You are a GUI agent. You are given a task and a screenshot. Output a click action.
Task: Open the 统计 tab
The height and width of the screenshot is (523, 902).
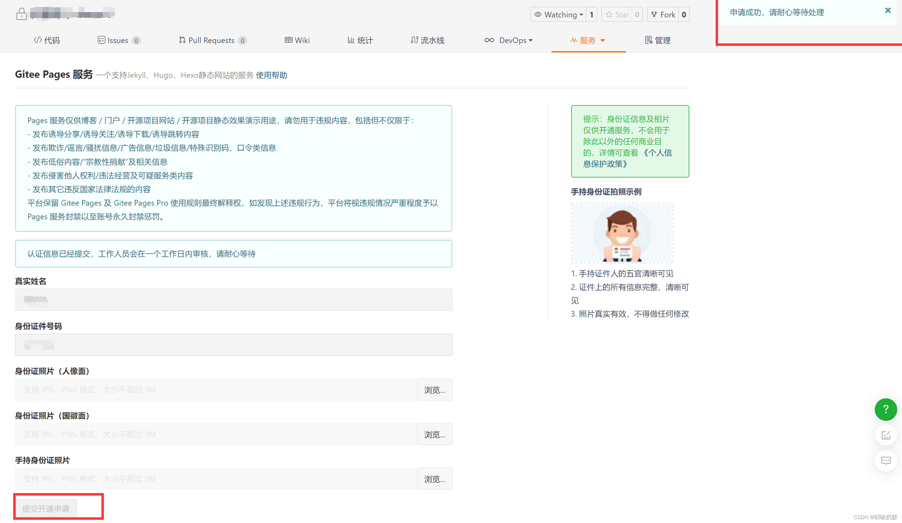point(360,40)
